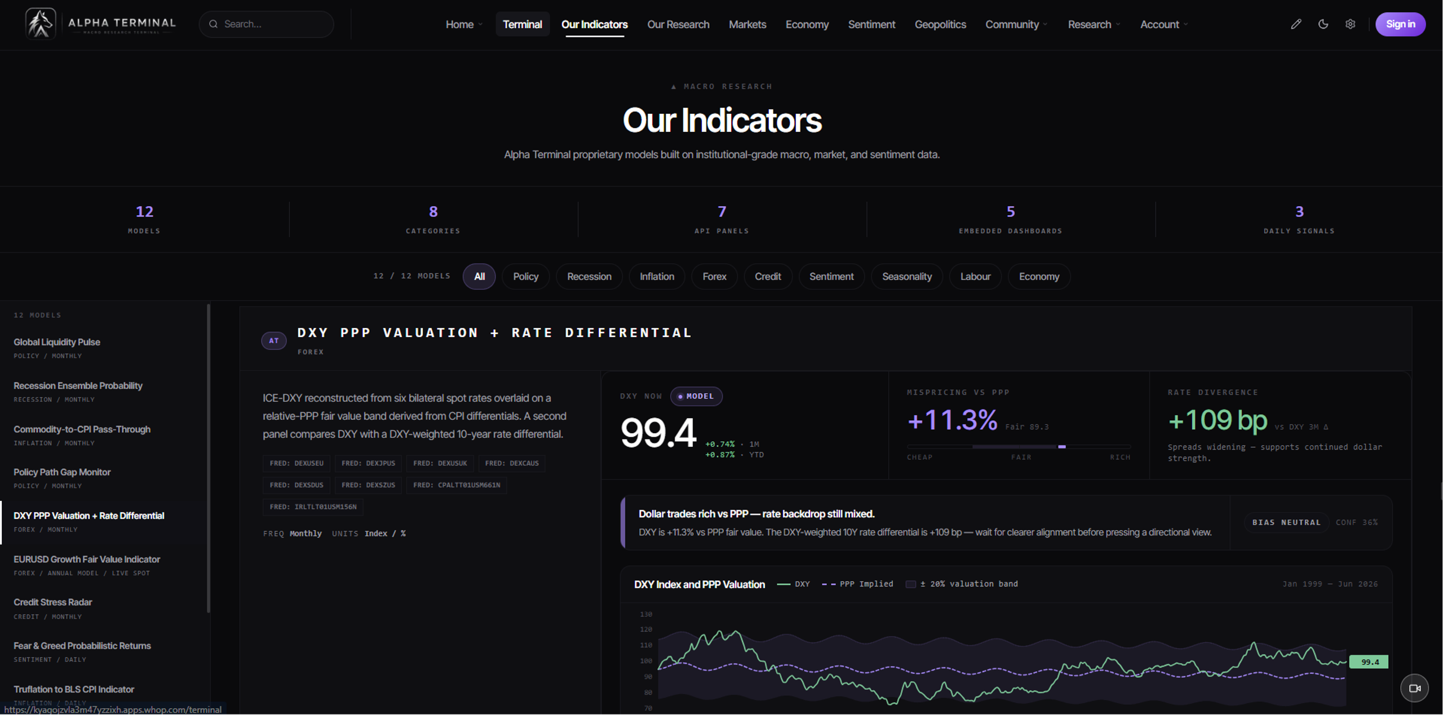The width and height of the screenshot is (1443, 715).
Task: Click the FRED: DEXUSEU source tag
Action: 296,463
